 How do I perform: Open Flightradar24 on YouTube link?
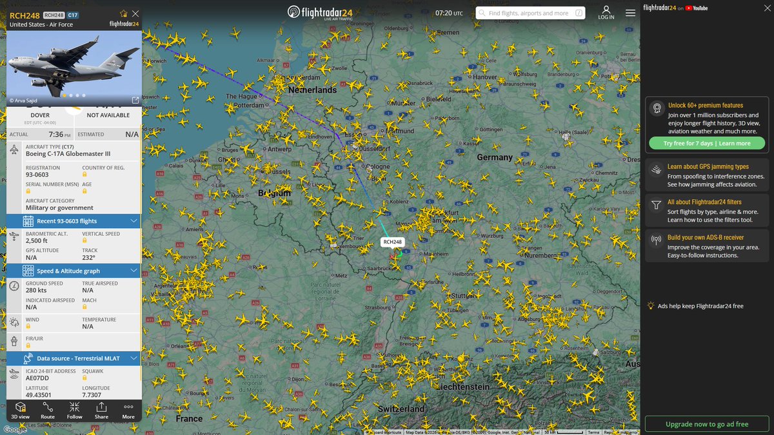(x=675, y=8)
